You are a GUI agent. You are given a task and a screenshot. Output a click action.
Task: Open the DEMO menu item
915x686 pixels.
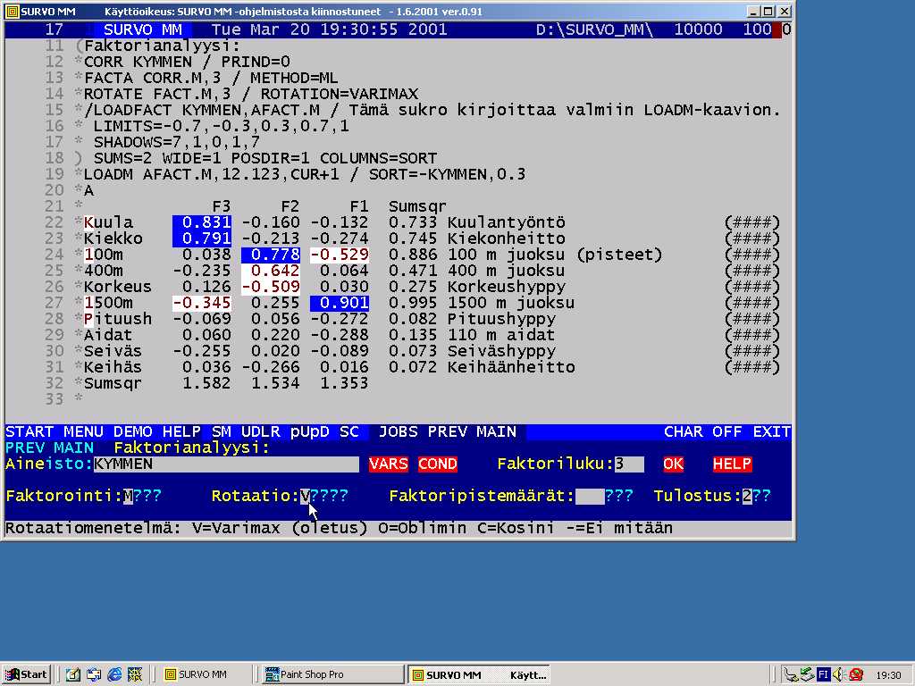click(132, 432)
